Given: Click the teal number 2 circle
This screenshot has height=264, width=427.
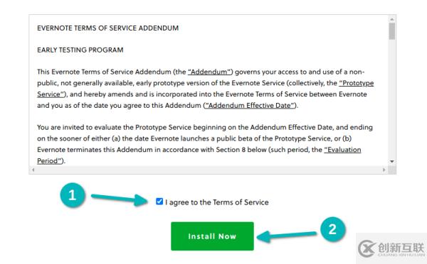Looking at the screenshot, I should pos(332,229).
